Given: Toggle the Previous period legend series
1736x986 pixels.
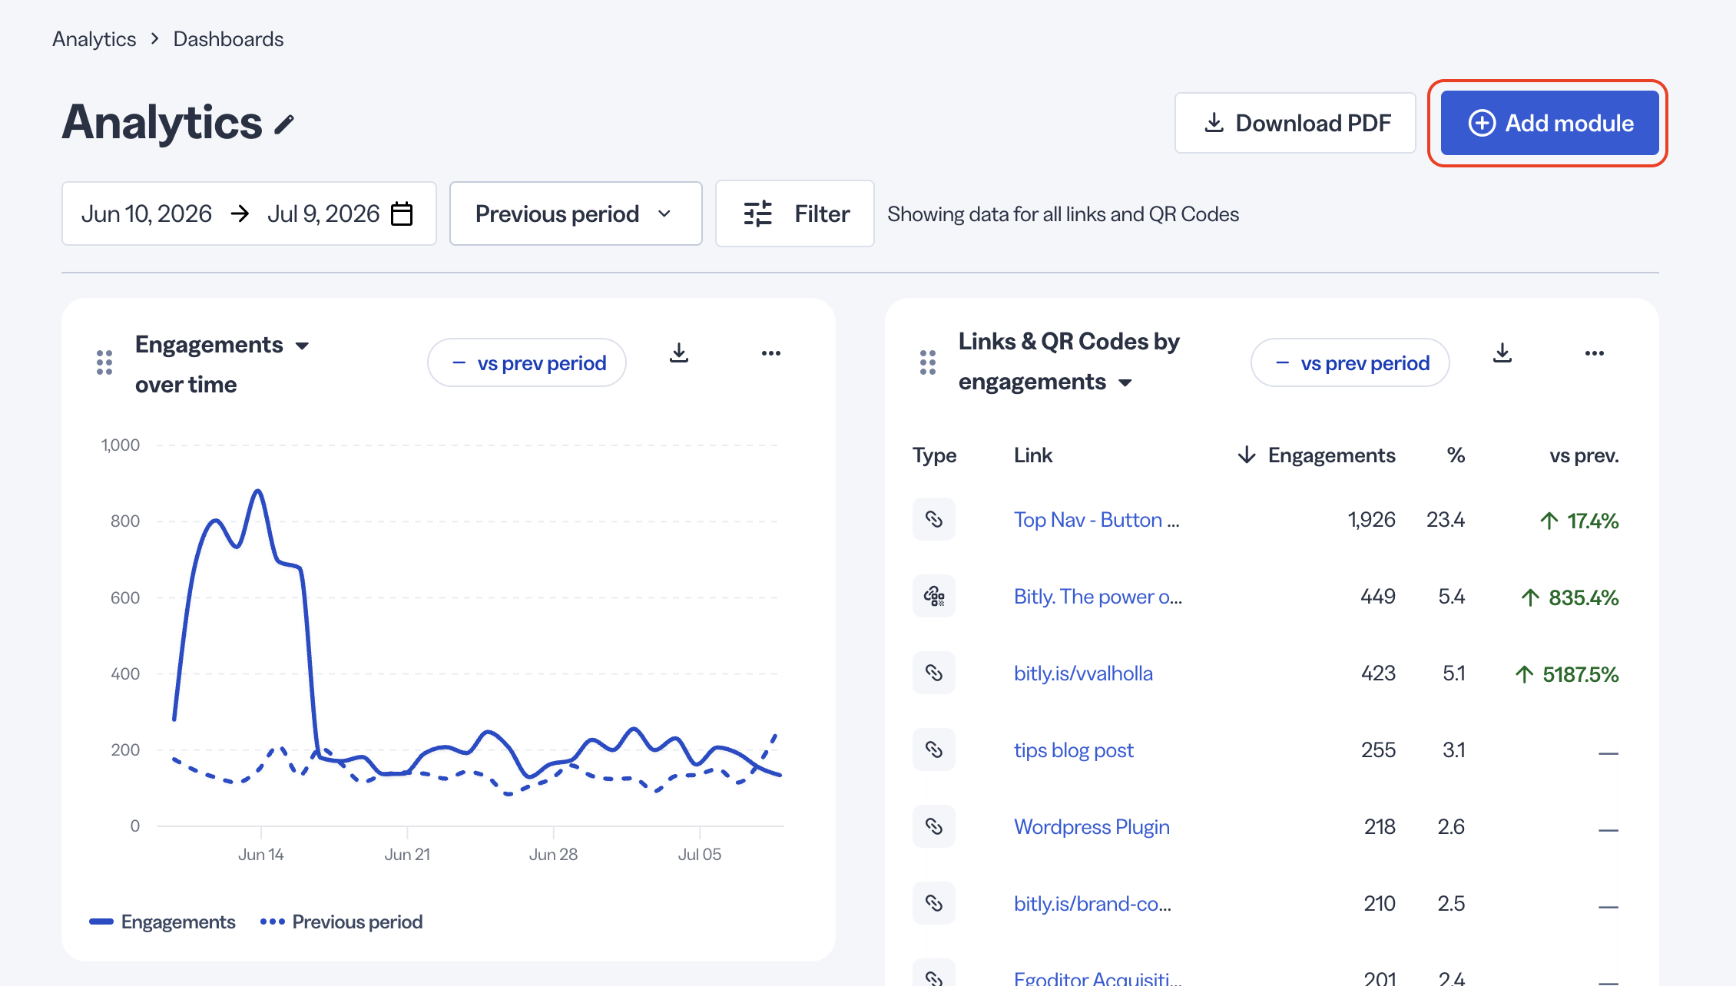Looking at the screenshot, I should point(342,921).
